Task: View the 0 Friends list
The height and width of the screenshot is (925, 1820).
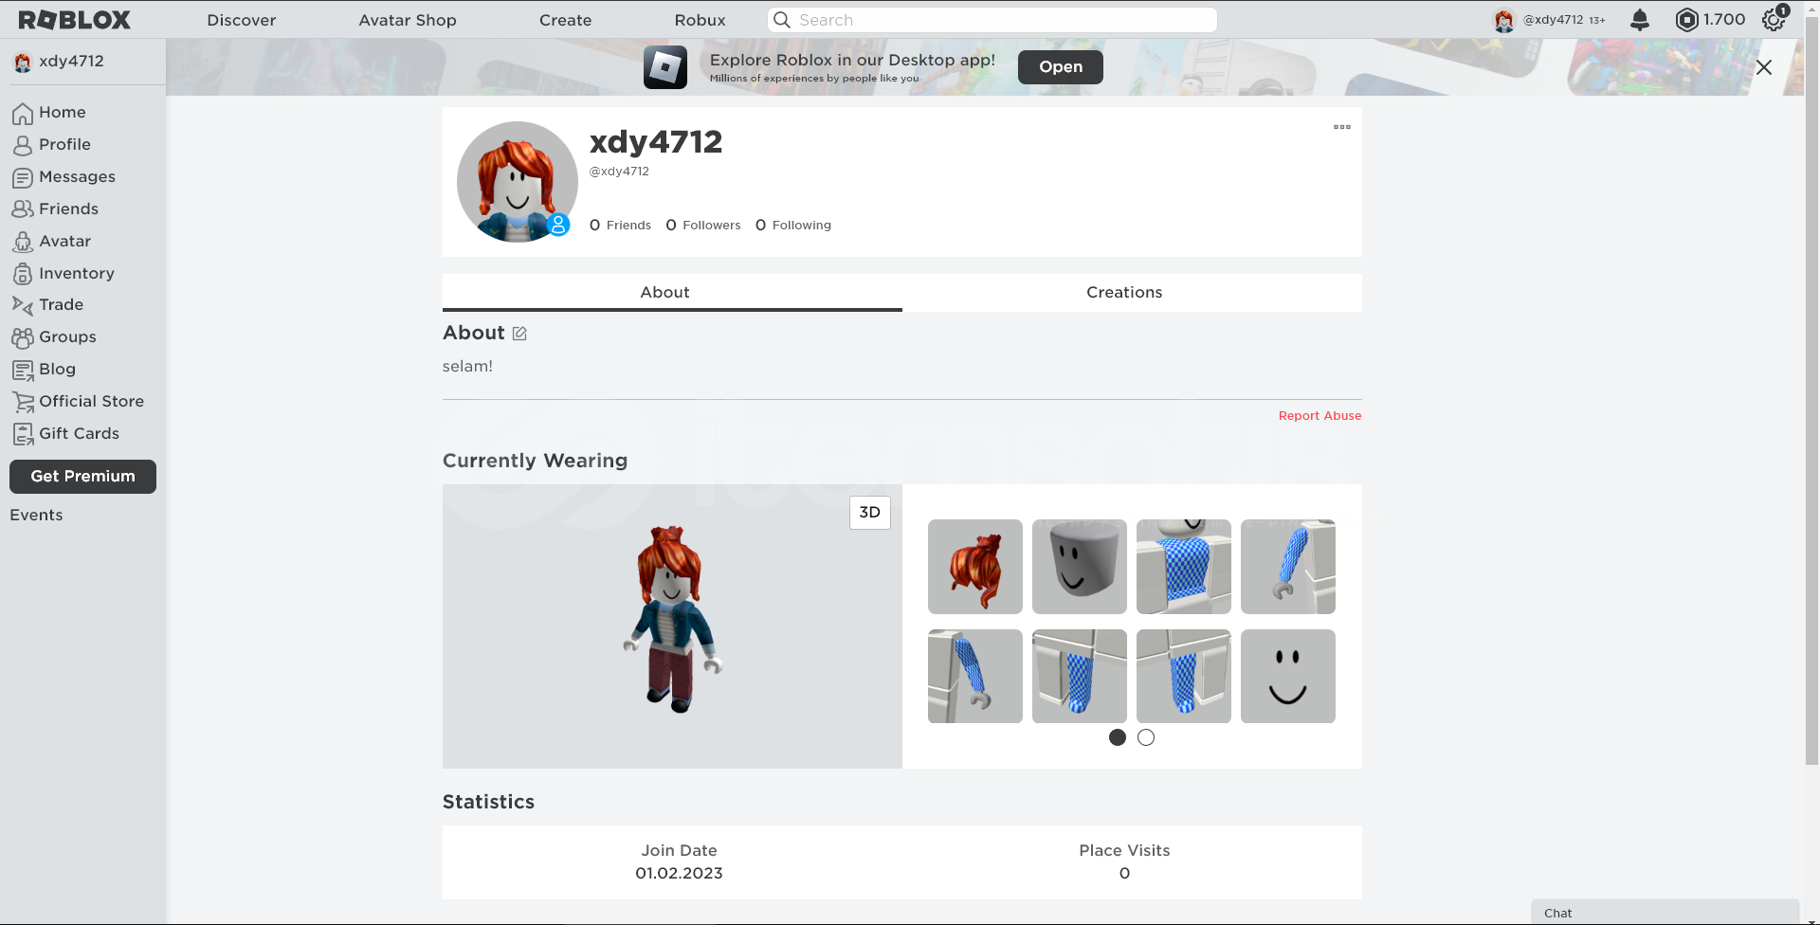Action: (620, 226)
